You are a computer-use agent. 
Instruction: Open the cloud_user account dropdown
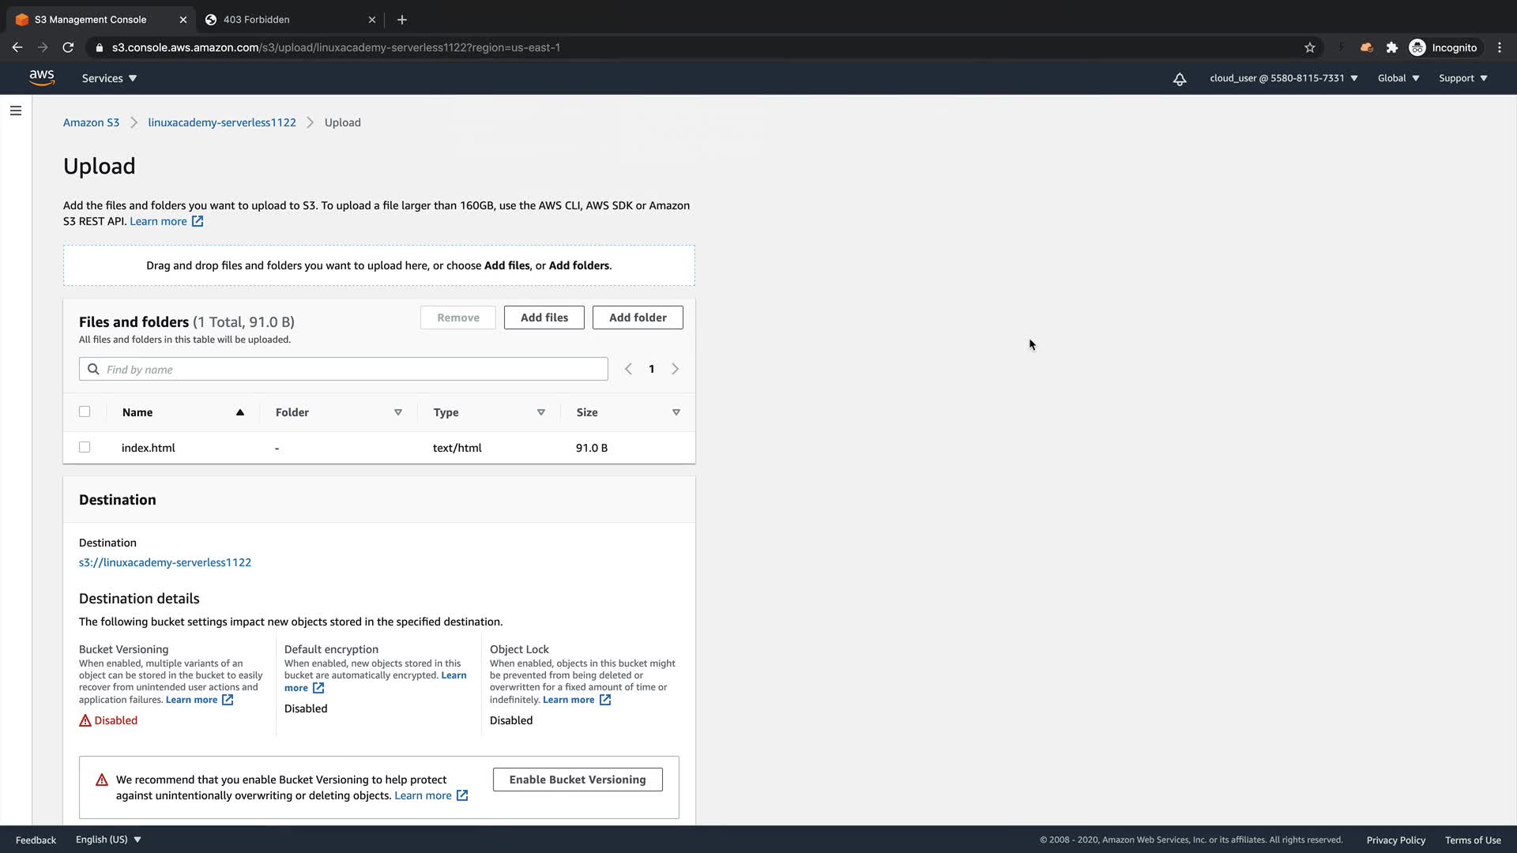pyautogui.click(x=1283, y=78)
